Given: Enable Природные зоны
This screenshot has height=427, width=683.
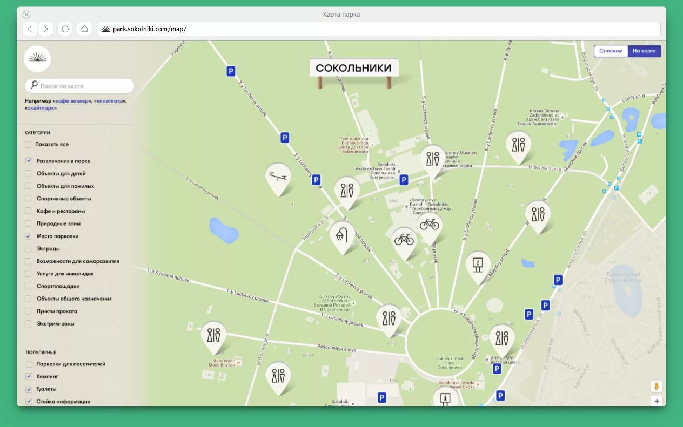Looking at the screenshot, I should pos(28,223).
